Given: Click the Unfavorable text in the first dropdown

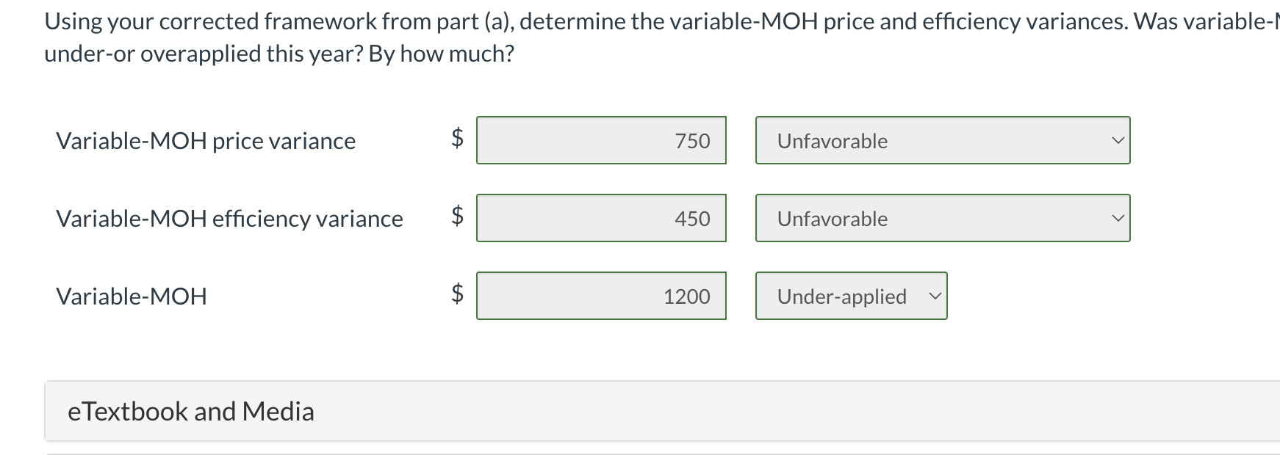Looking at the screenshot, I should [x=832, y=140].
